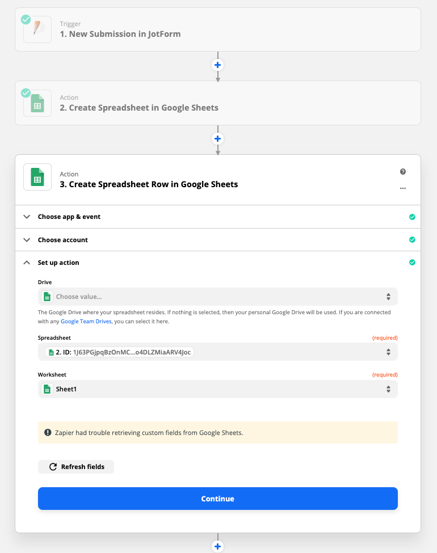
Task: Open the Spreadsheet dropdown
Action: 218,352
